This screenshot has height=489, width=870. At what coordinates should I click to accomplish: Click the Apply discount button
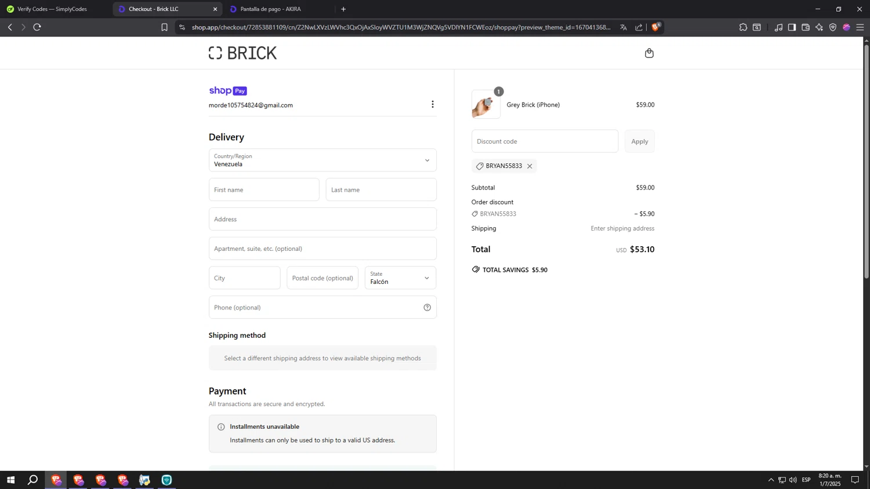[x=640, y=141]
